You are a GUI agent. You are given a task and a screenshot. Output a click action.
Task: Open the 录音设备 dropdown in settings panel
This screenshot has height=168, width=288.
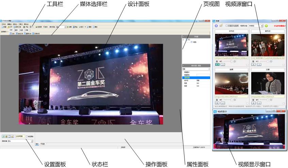point(32,141)
